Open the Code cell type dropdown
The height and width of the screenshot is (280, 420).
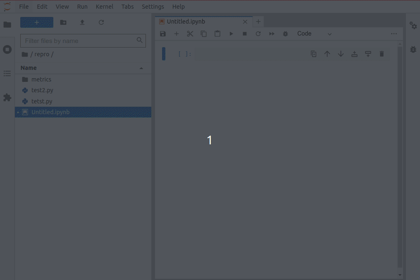[x=314, y=34]
